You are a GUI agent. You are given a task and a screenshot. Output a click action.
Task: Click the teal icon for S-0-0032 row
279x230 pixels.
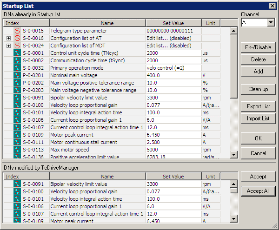[17, 68]
